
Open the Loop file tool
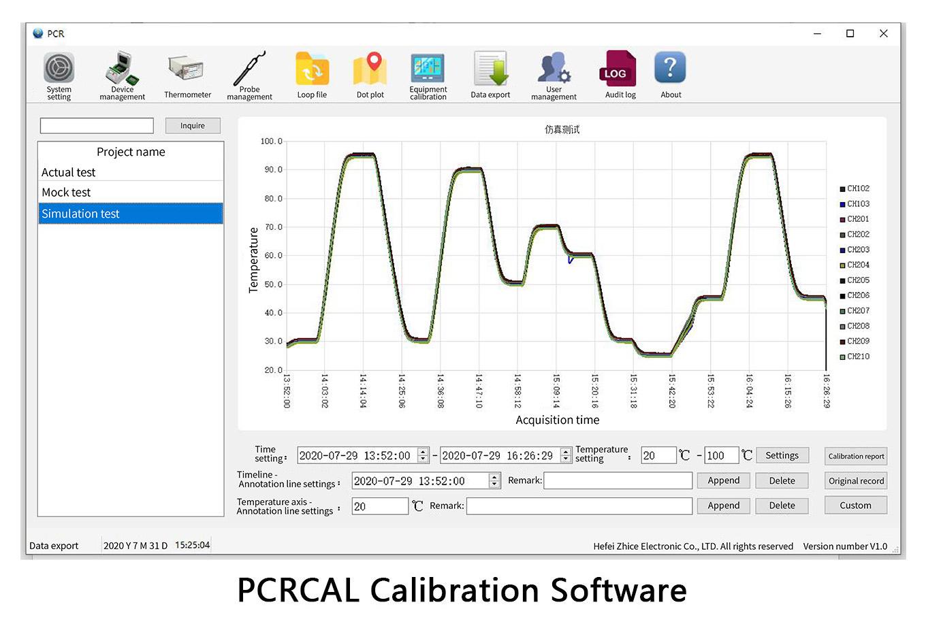312,76
